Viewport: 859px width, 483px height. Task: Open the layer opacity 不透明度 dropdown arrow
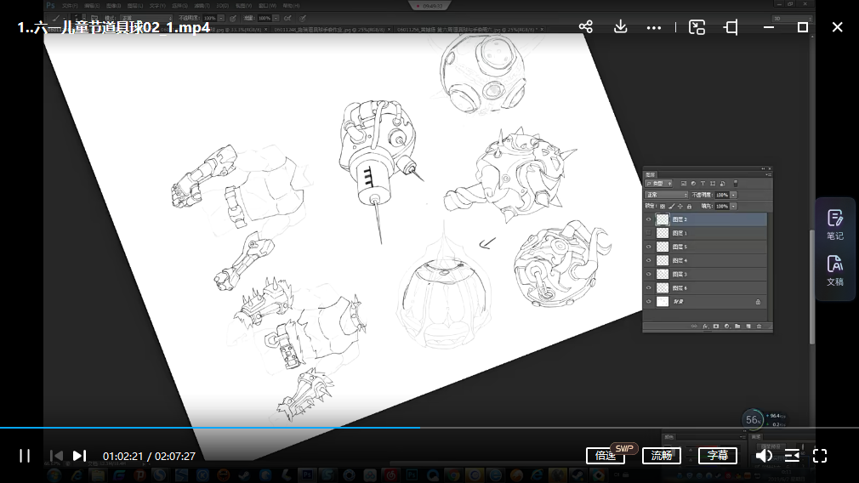733,195
